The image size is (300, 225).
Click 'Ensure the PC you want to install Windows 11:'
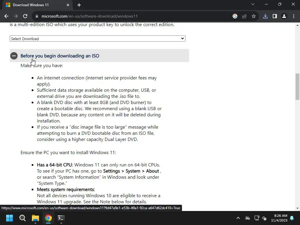pyautogui.click(x=68, y=153)
